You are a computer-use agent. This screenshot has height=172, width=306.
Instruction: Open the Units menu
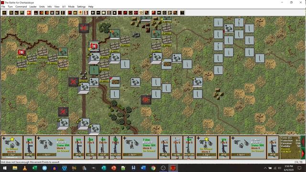coord(42,7)
